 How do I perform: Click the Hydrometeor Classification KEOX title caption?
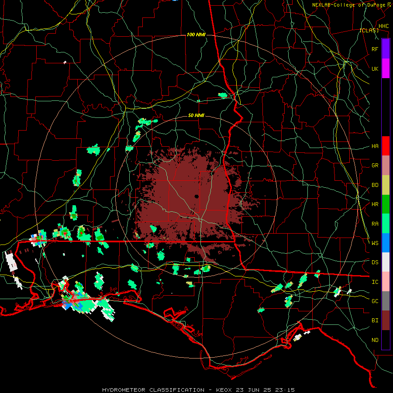pos(198,390)
